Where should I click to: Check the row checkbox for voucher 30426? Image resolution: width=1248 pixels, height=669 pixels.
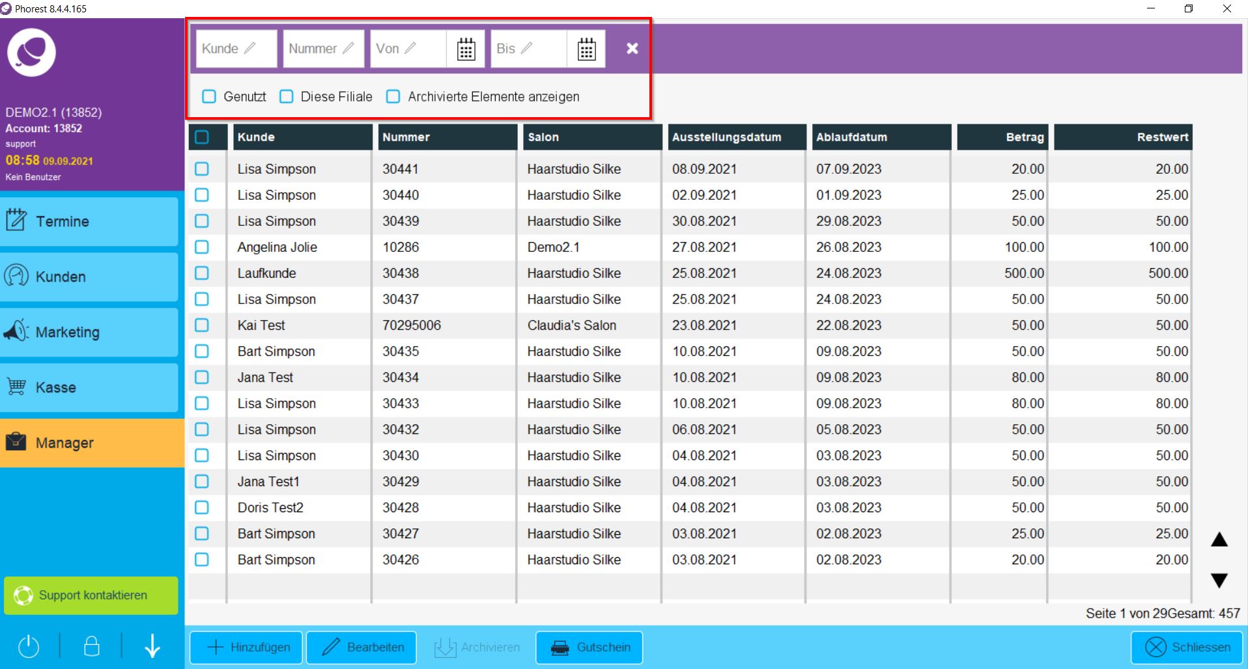[x=202, y=560]
